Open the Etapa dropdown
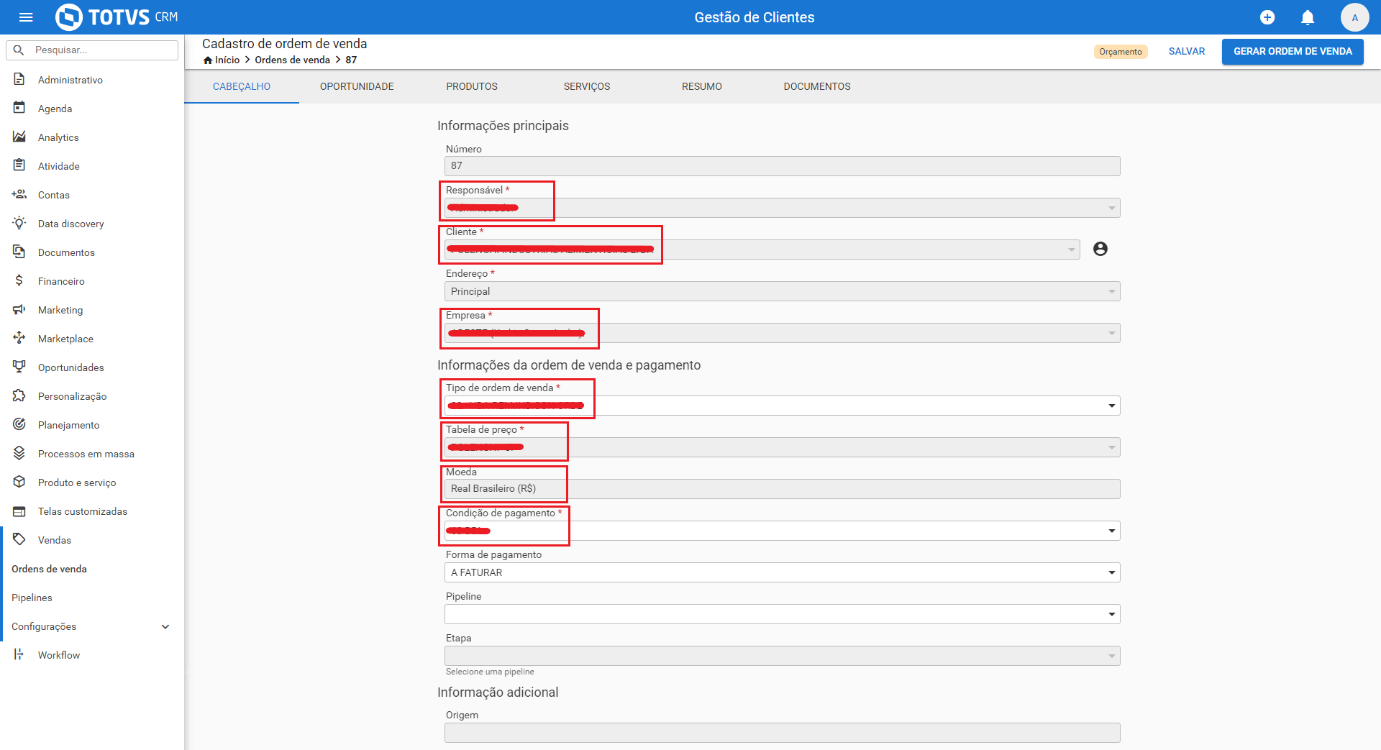Image resolution: width=1381 pixels, height=750 pixels. coord(783,656)
